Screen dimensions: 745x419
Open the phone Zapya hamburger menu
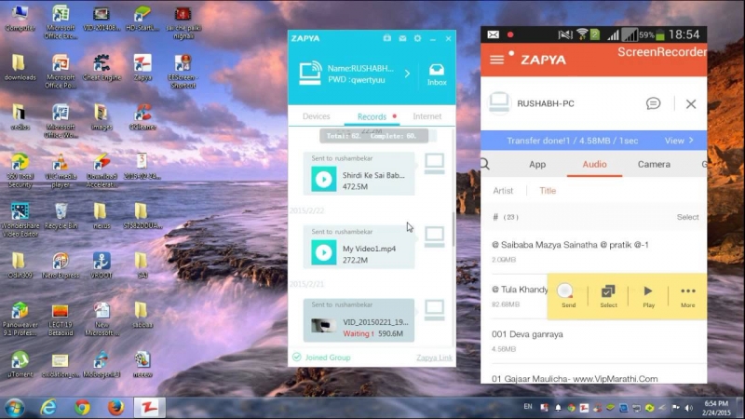pos(497,60)
